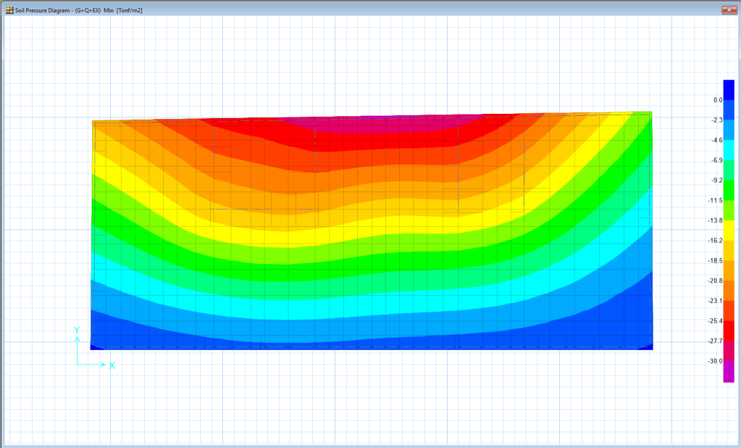Image resolution: width=741 pixels, height=448 pixels.
Task: Click the X axis label of the coordinate icon
Action: click(112, 365)
